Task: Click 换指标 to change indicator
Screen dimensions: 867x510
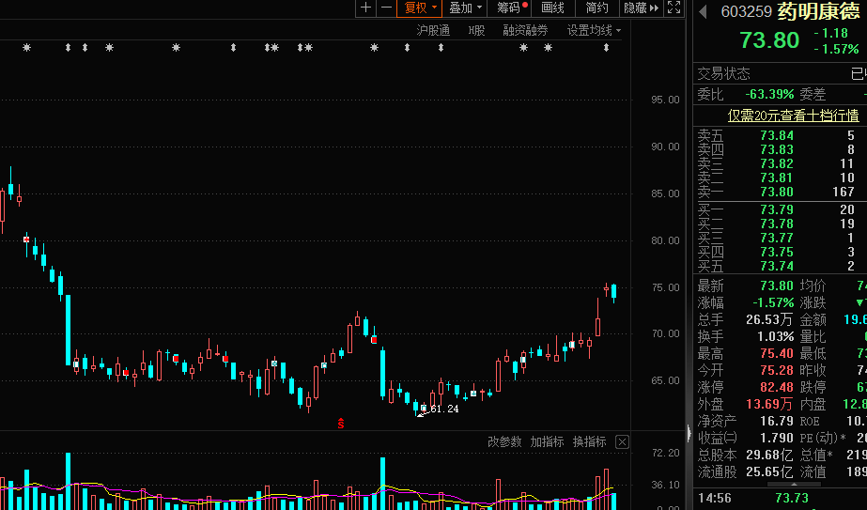Action: click(x=590, y=441)
